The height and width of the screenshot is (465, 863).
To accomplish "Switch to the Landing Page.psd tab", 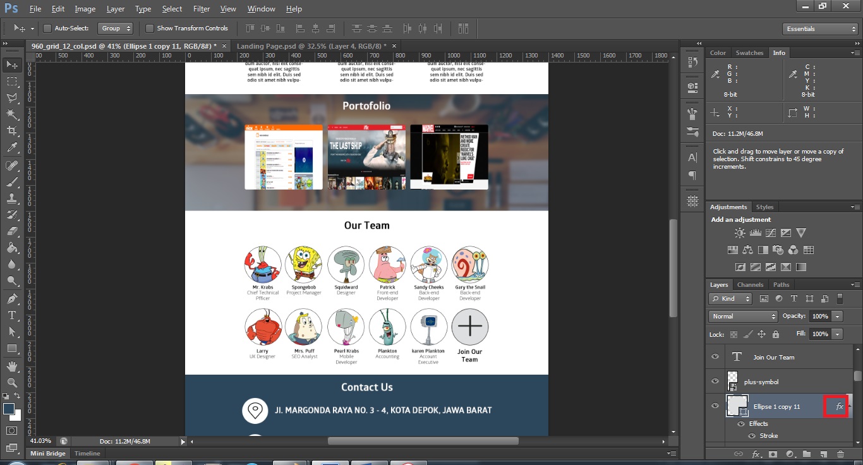I will [x=311, y=46].
